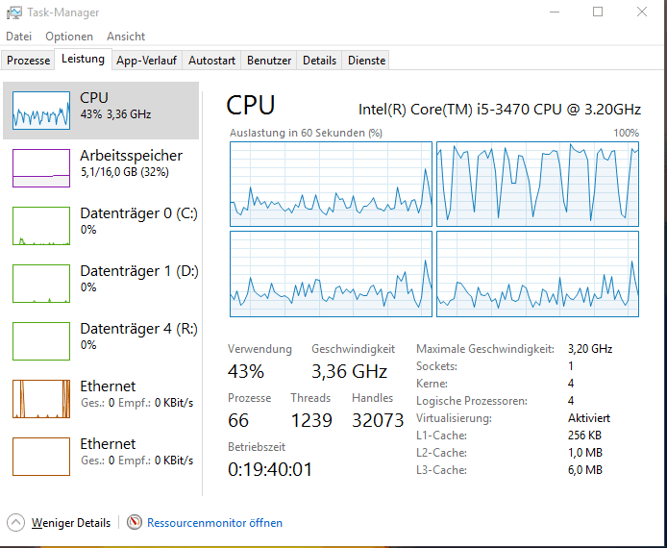Viewport: 667px width, 548px height.
Task: Select the Arbeitsspeicher mini graph thumbnail
Action: coord(41,168)
